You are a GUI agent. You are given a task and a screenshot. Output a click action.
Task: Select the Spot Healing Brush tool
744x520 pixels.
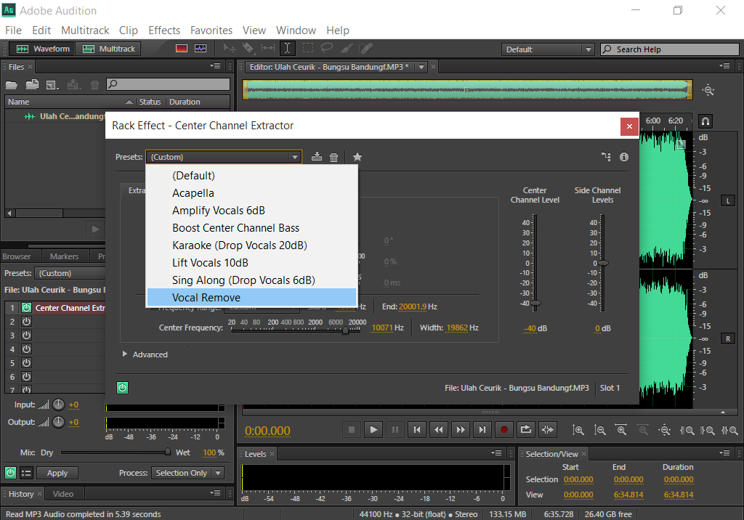[x=365, y=49]
